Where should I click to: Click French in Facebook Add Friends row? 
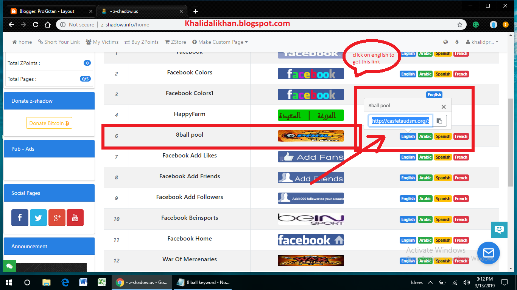point(461,178)
